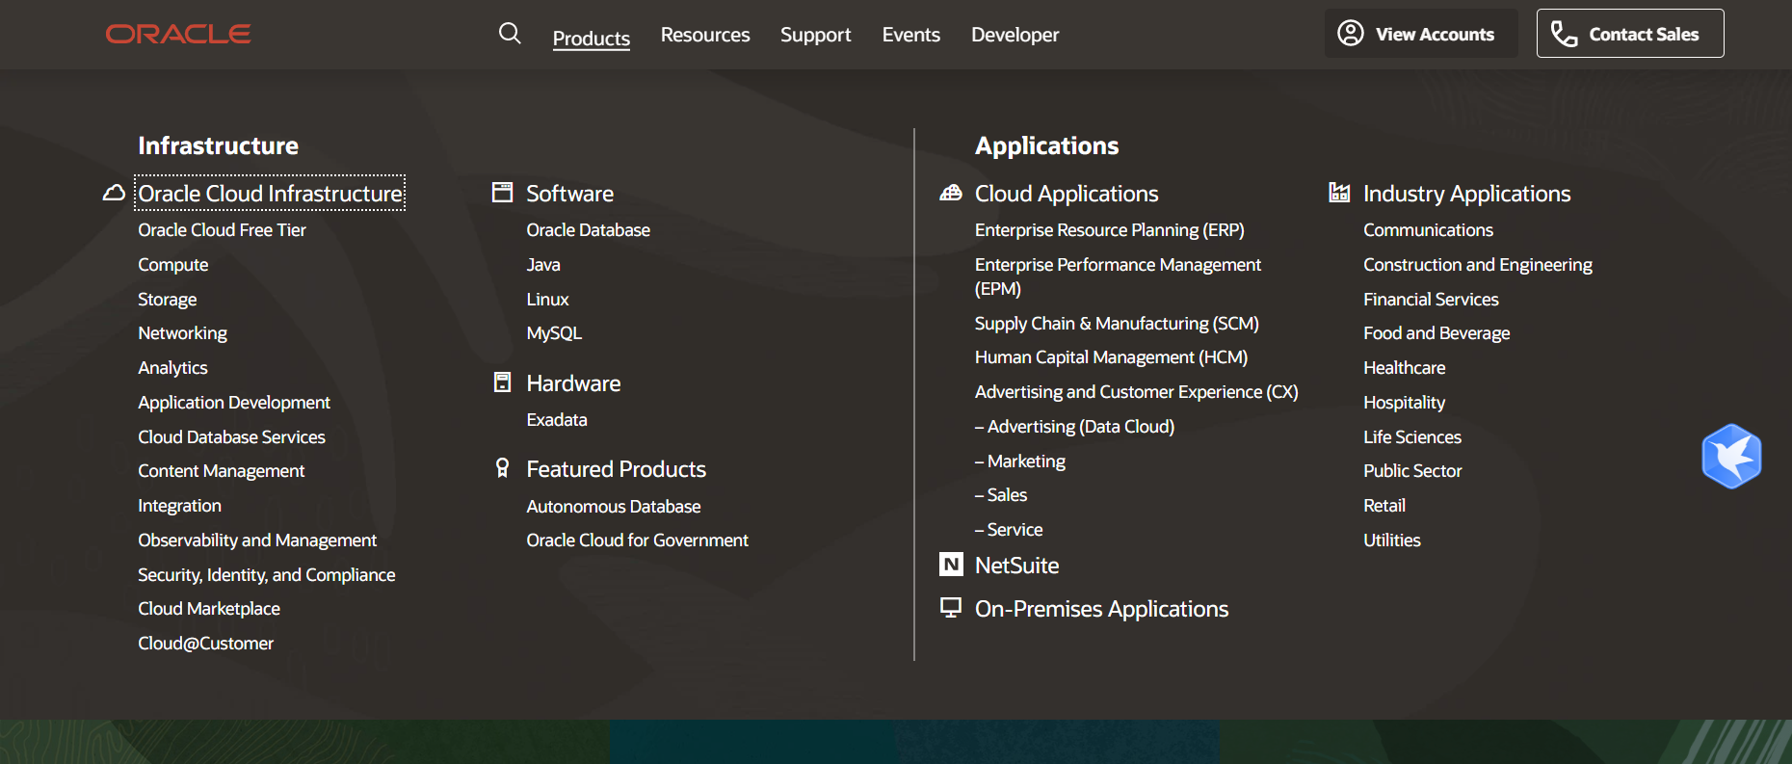This screenshot has width=1792, height=764.
Task: Select Sales under CX
Action: coord(1001,495)
